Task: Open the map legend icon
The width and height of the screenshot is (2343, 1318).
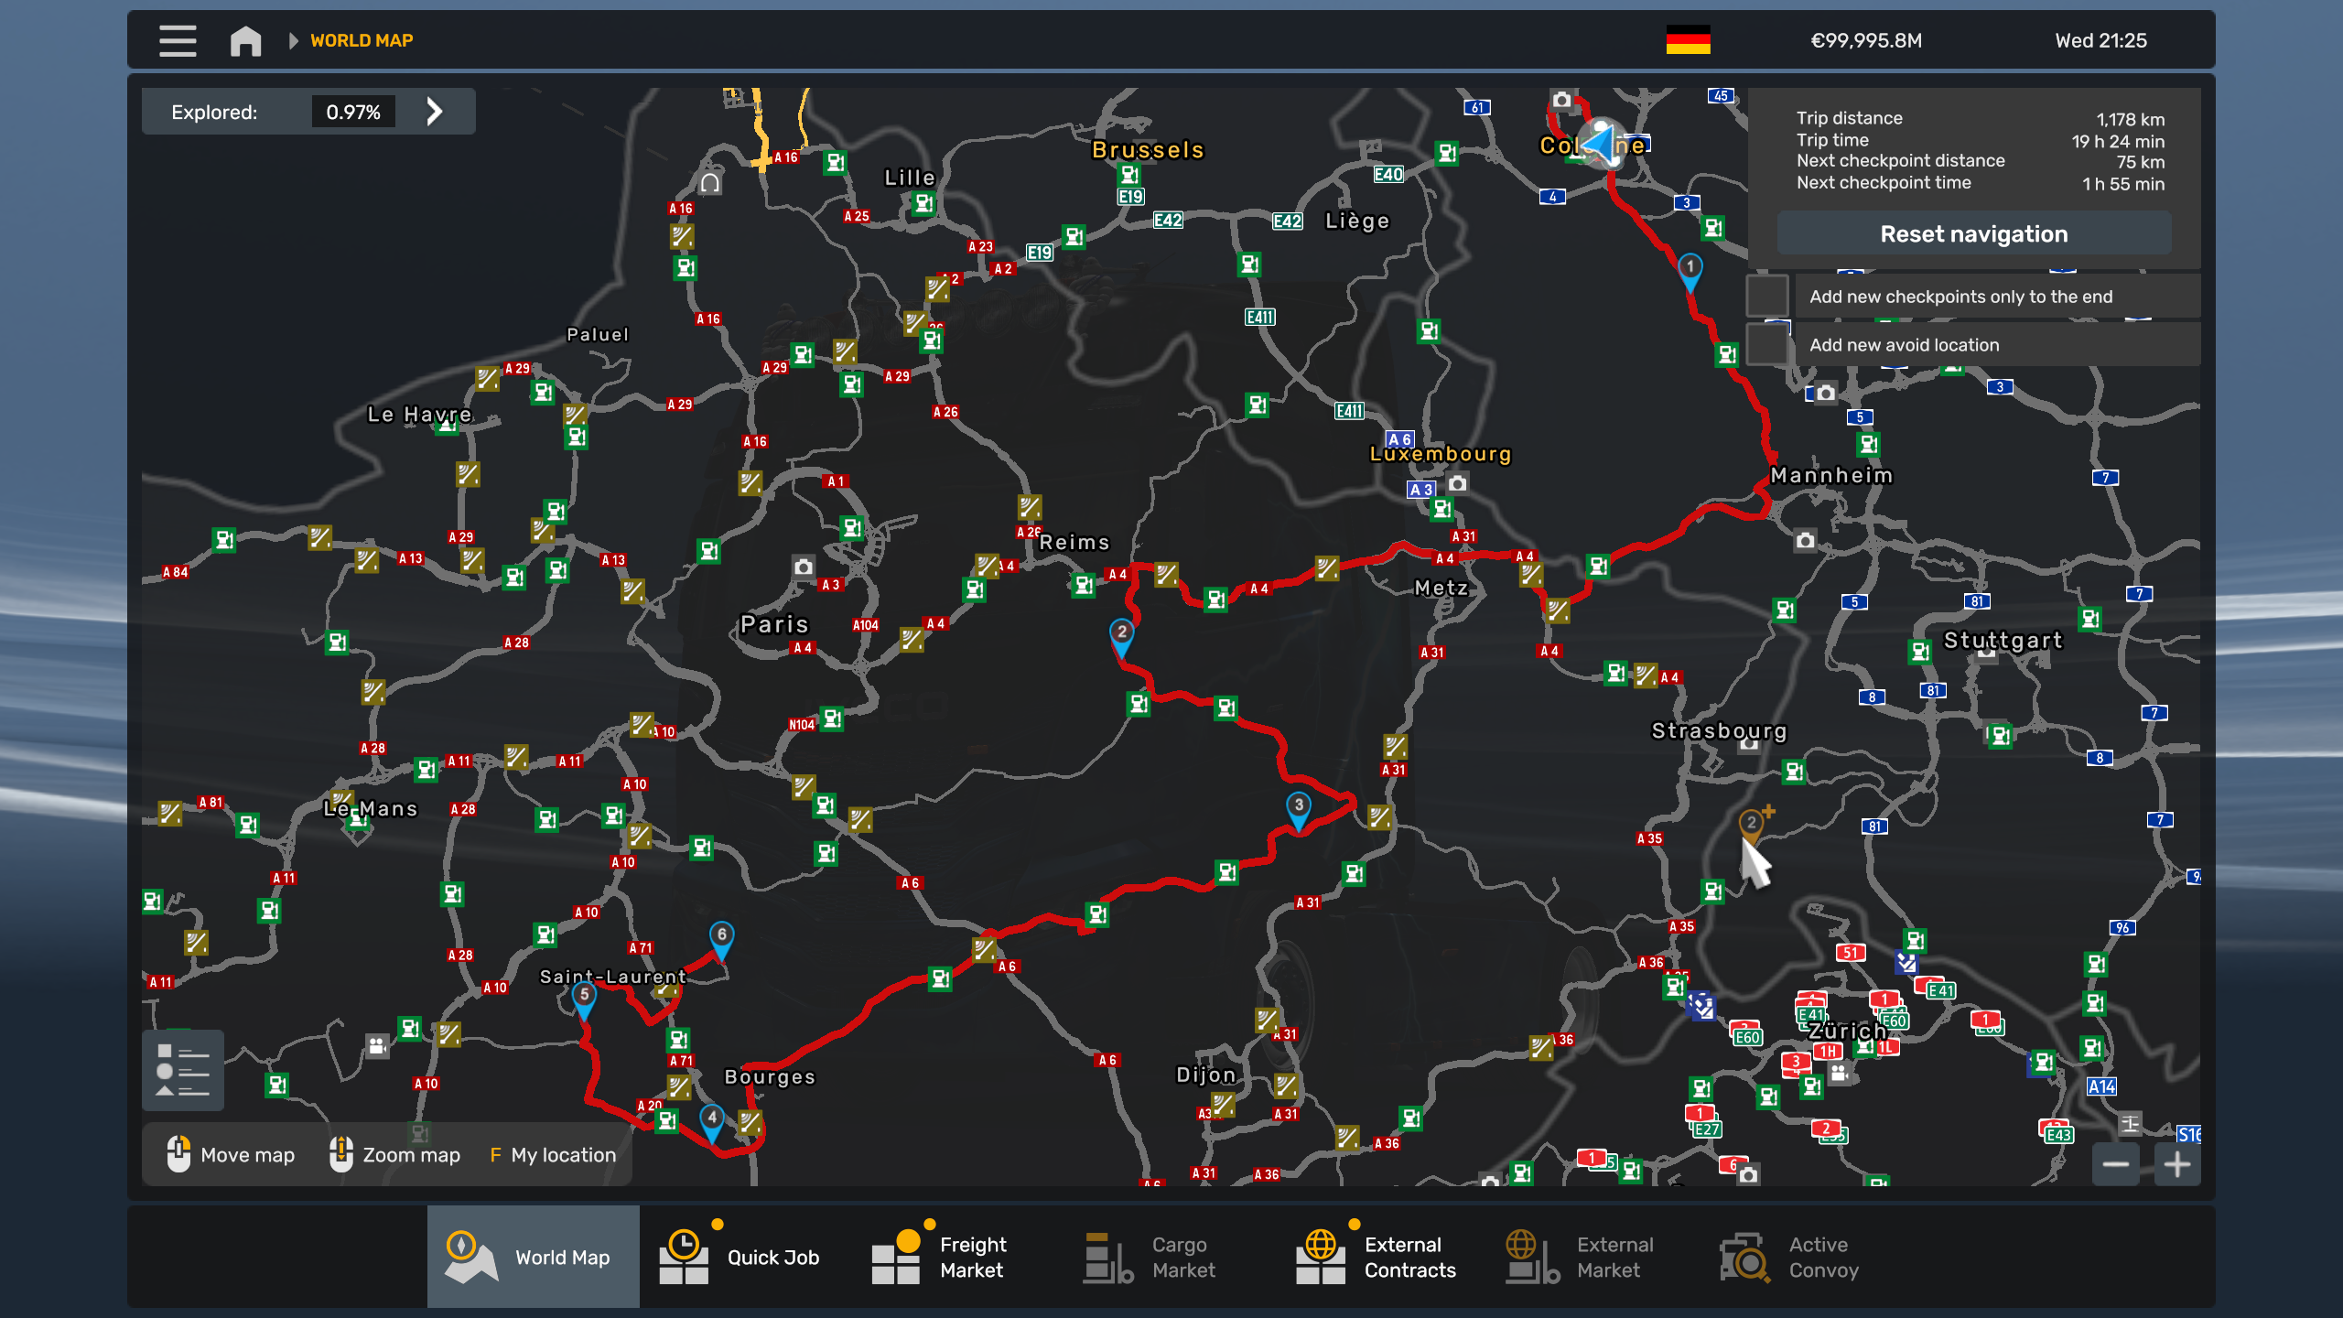Action: pos(183,1070)
